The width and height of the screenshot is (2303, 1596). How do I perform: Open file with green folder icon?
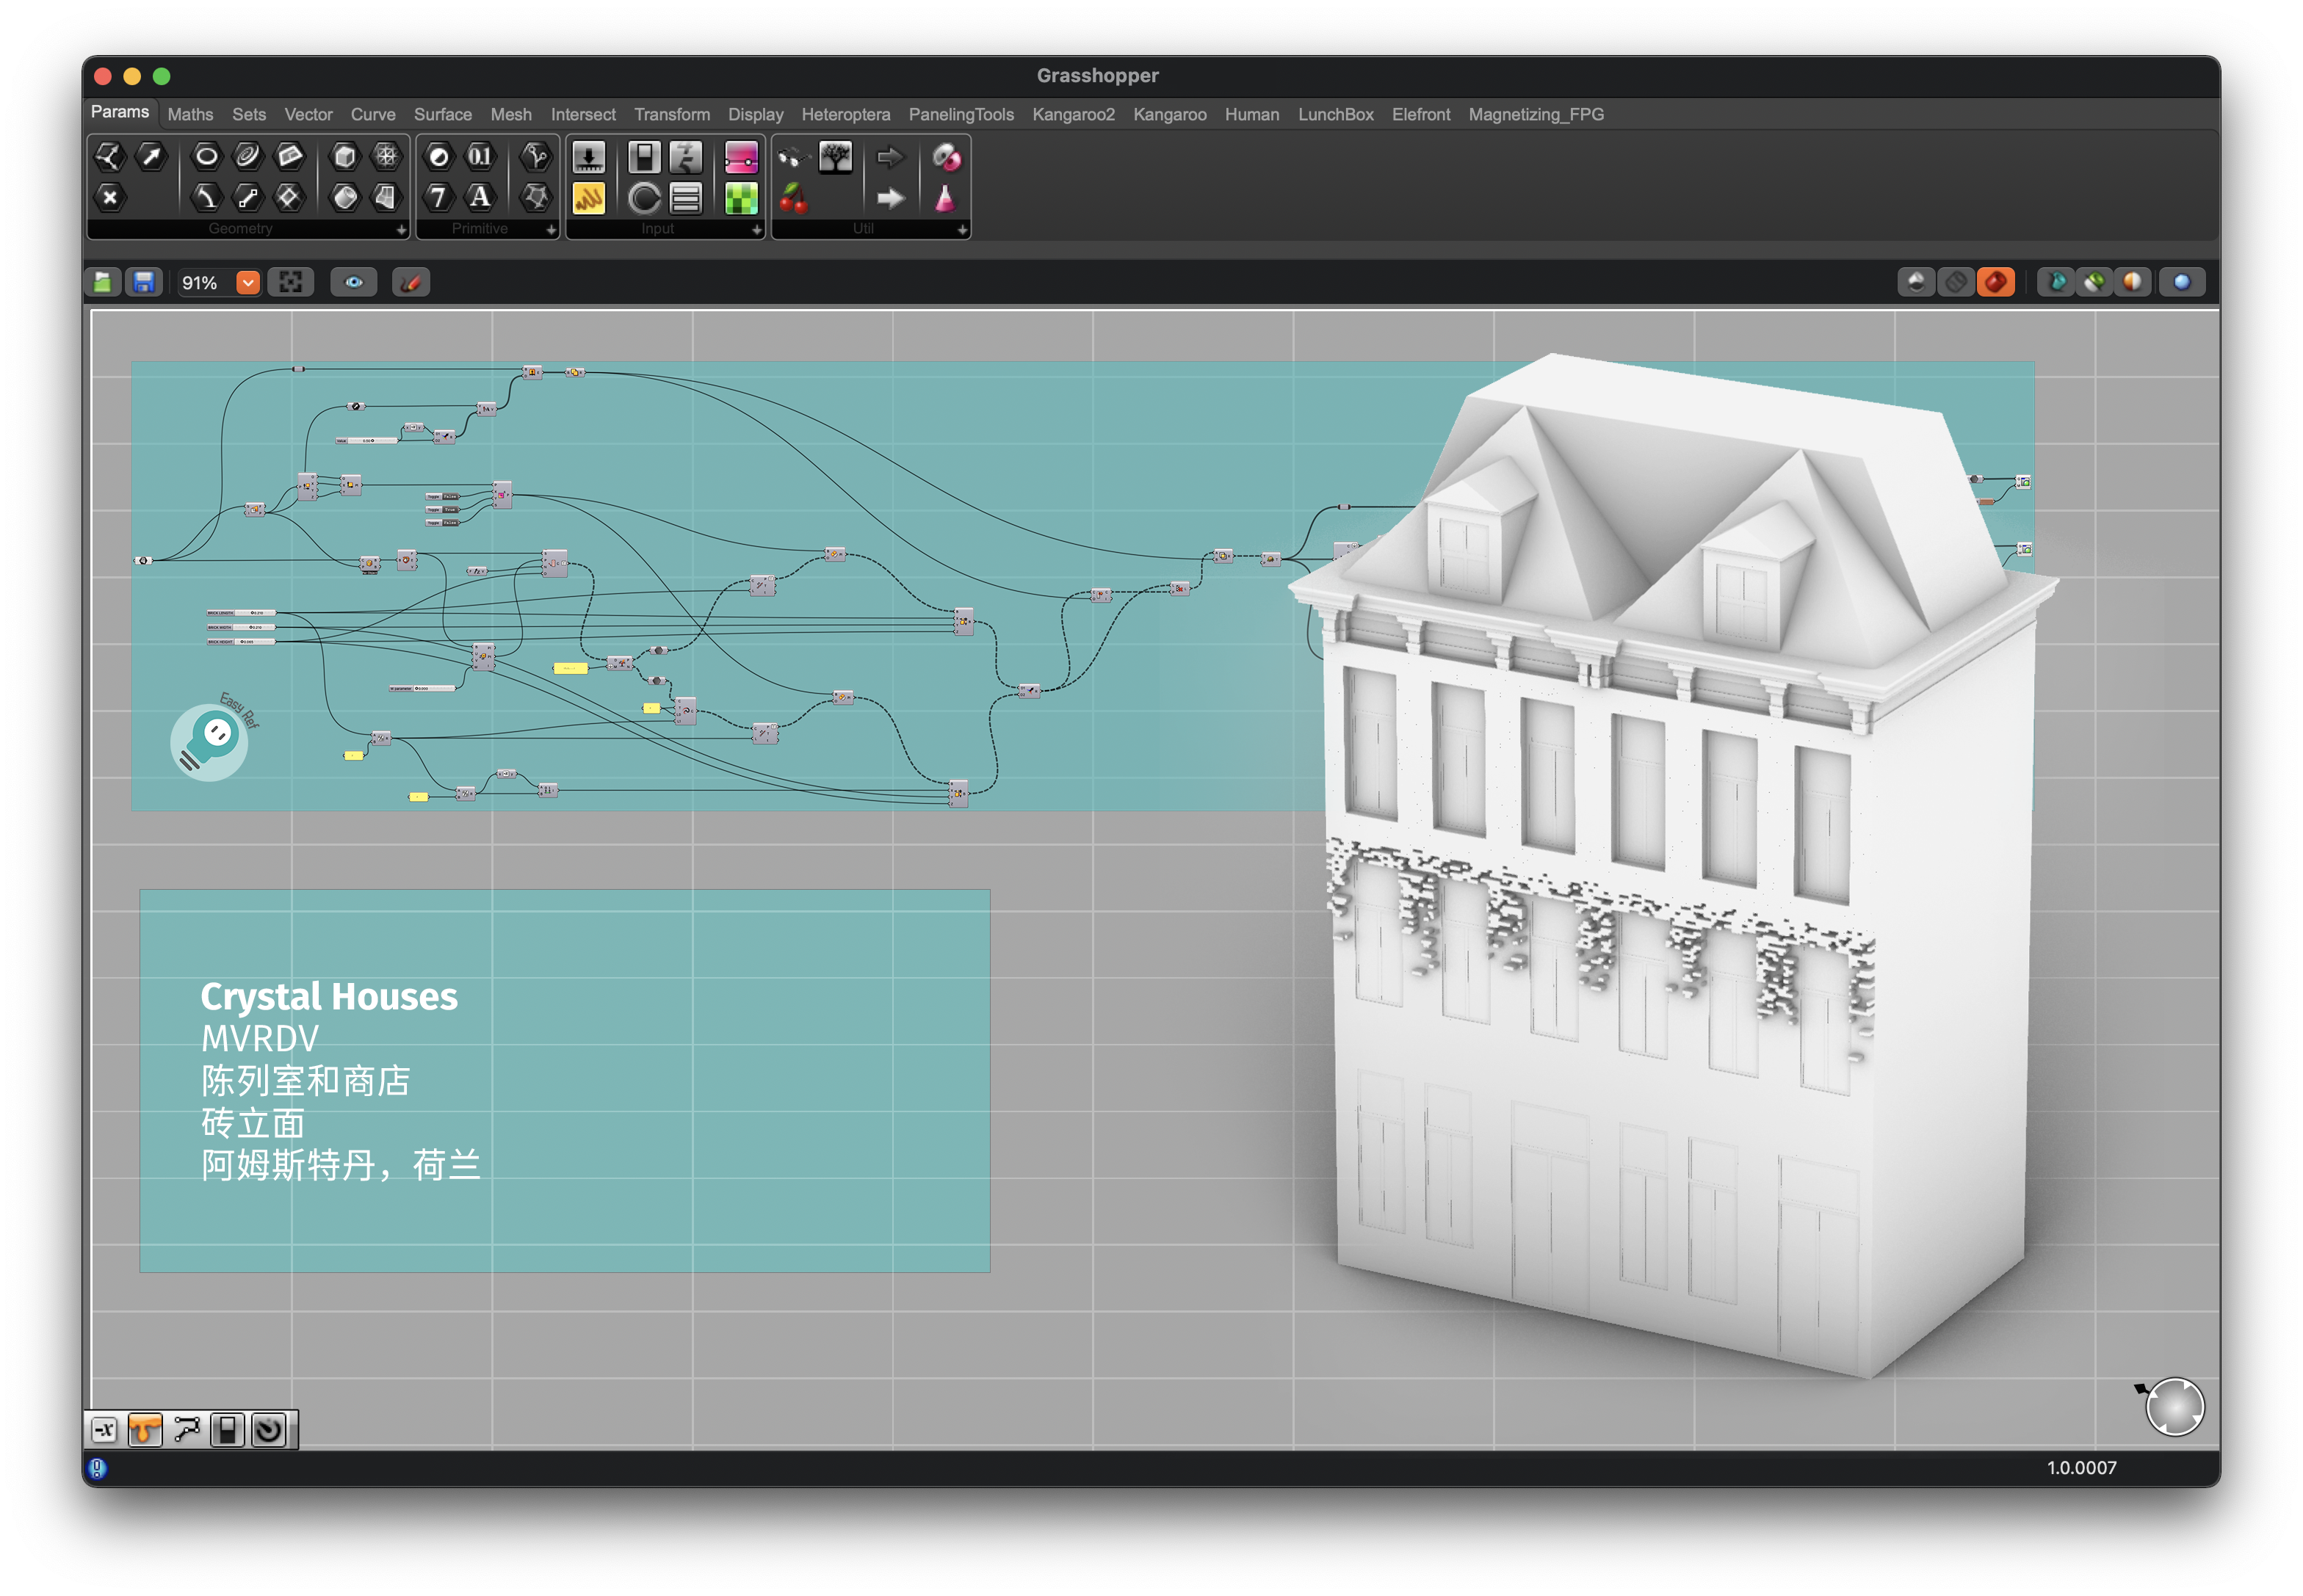coord(103,283)
